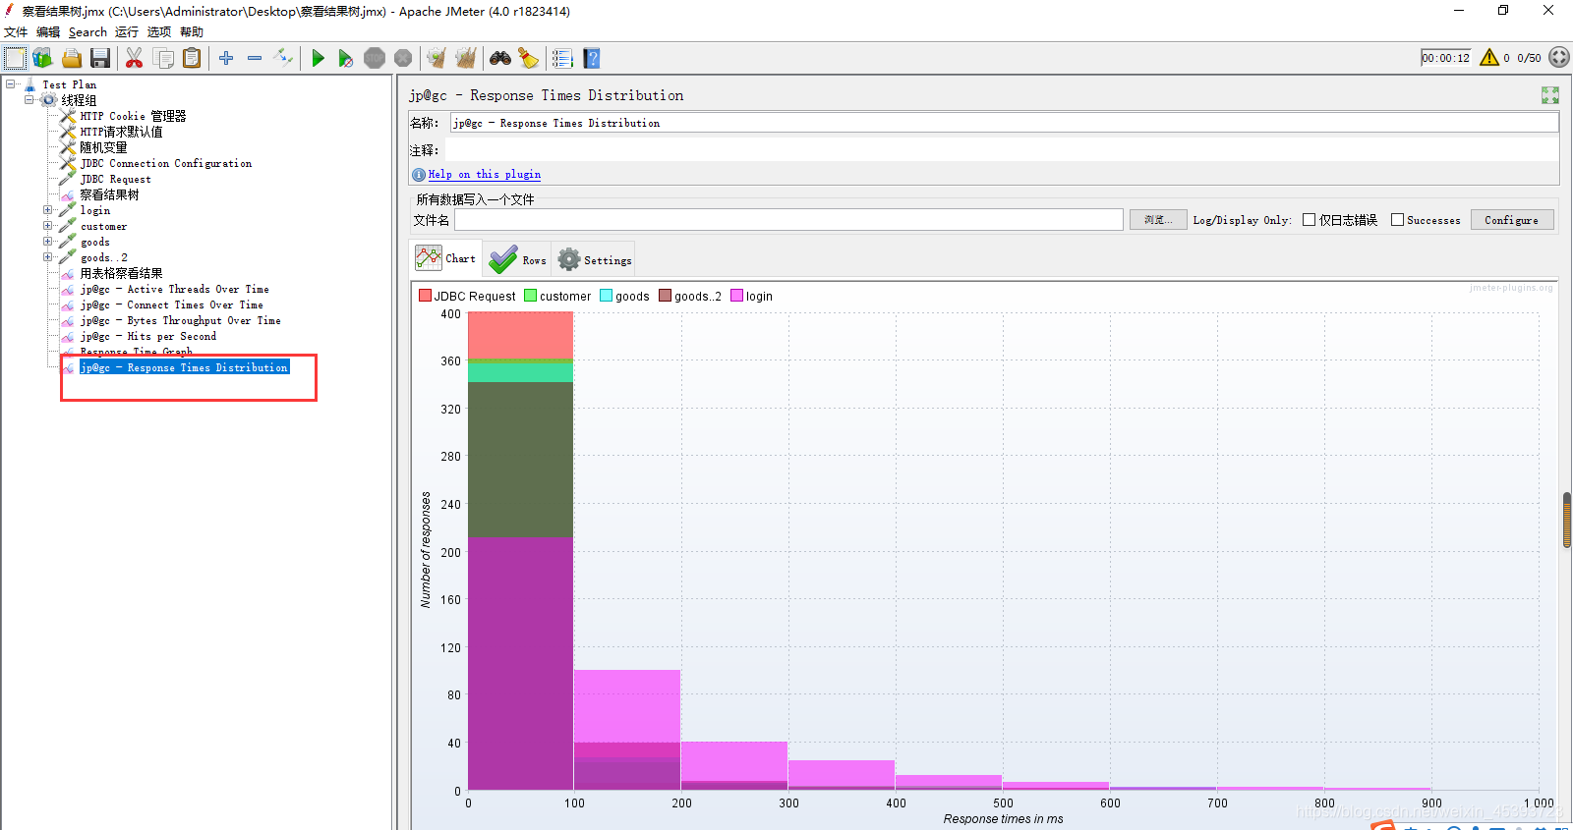Open the 选项 menu
This screenshot has width=1573, height=830.
click(x=159, y=32)
